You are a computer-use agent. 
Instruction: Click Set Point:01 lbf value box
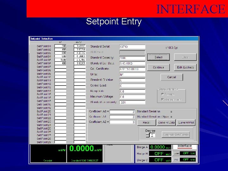(x=60, y=46)
